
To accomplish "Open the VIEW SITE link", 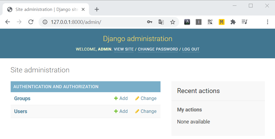I will click(124, 49).
